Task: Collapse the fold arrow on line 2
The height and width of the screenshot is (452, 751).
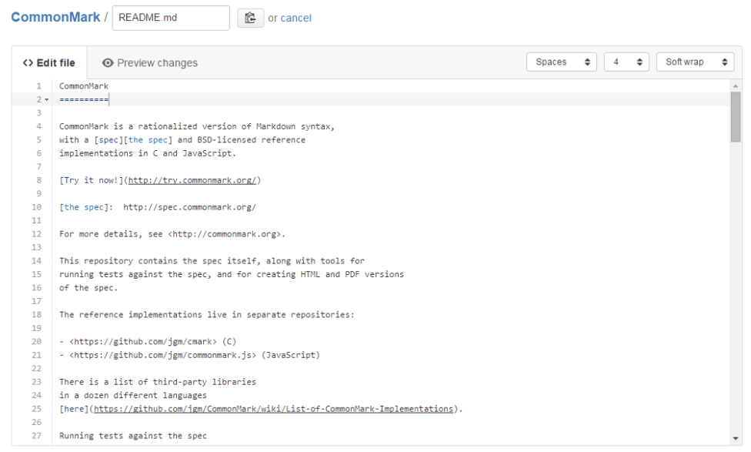Action: pyautogui.click(x=46, y=99)
